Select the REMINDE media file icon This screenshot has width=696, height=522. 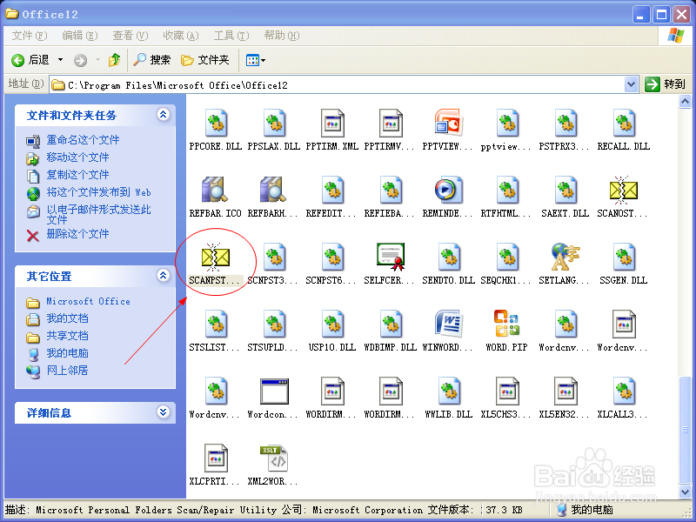449,190
